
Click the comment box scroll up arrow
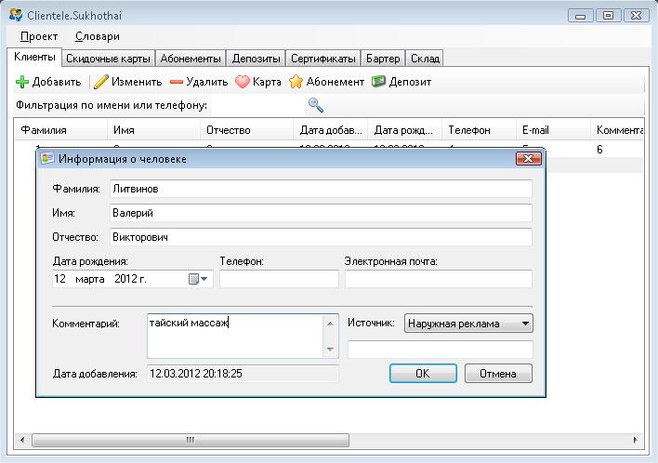[330, 324]
